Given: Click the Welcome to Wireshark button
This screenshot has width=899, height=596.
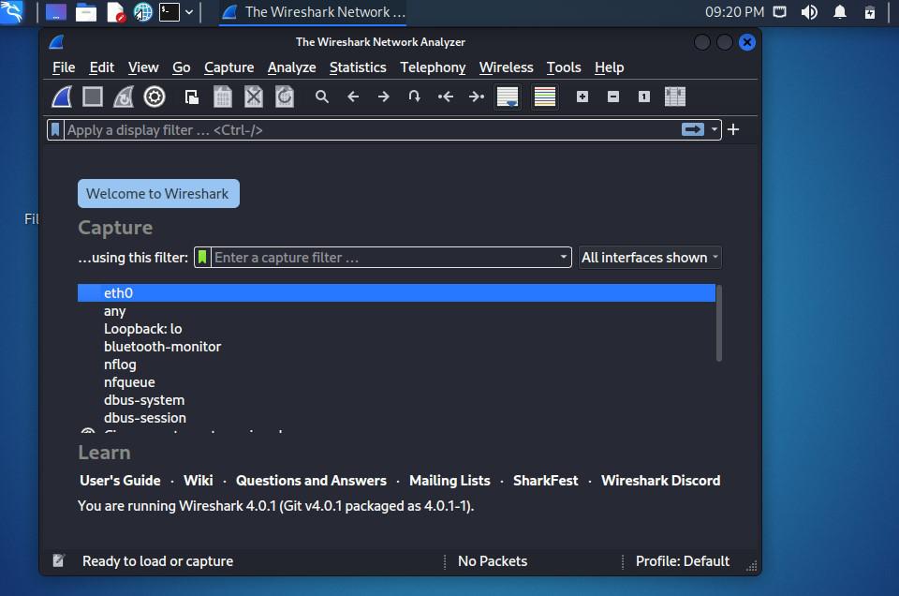Looking at the screenshot, I should [x=158, y=194].
